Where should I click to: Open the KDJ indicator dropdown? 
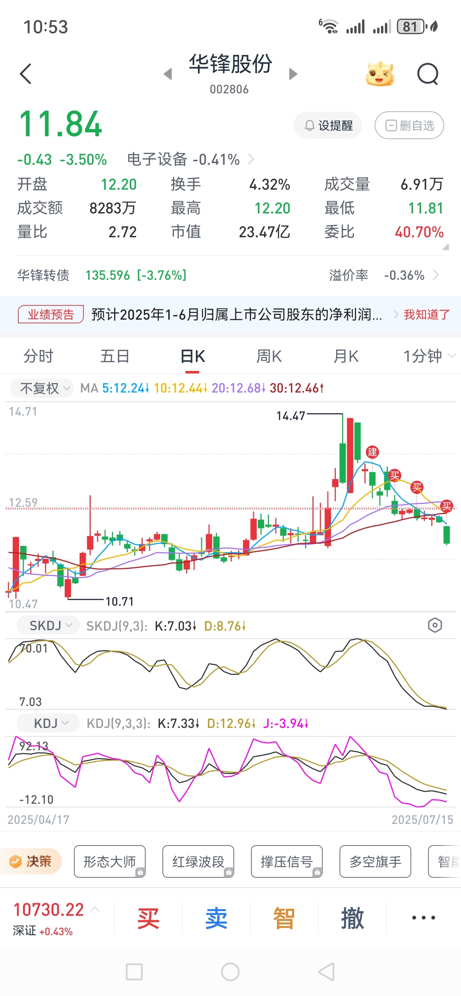[48, 723]
